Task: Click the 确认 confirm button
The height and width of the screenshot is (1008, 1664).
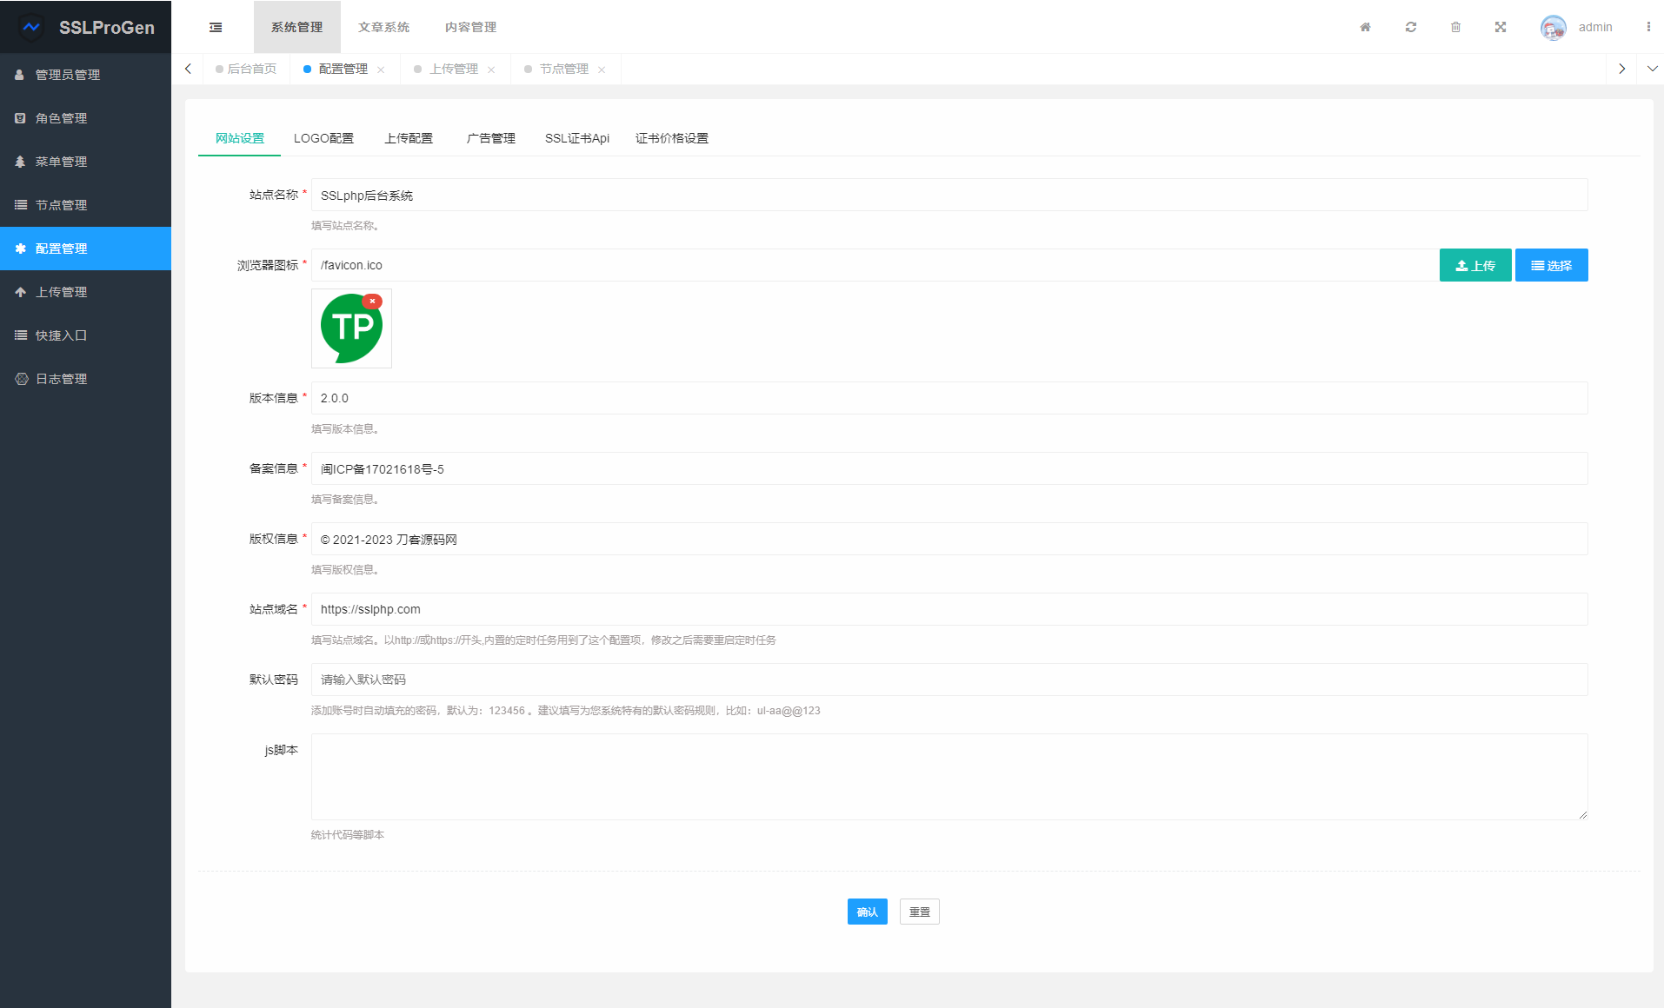Action: click(x=867, y=912)
